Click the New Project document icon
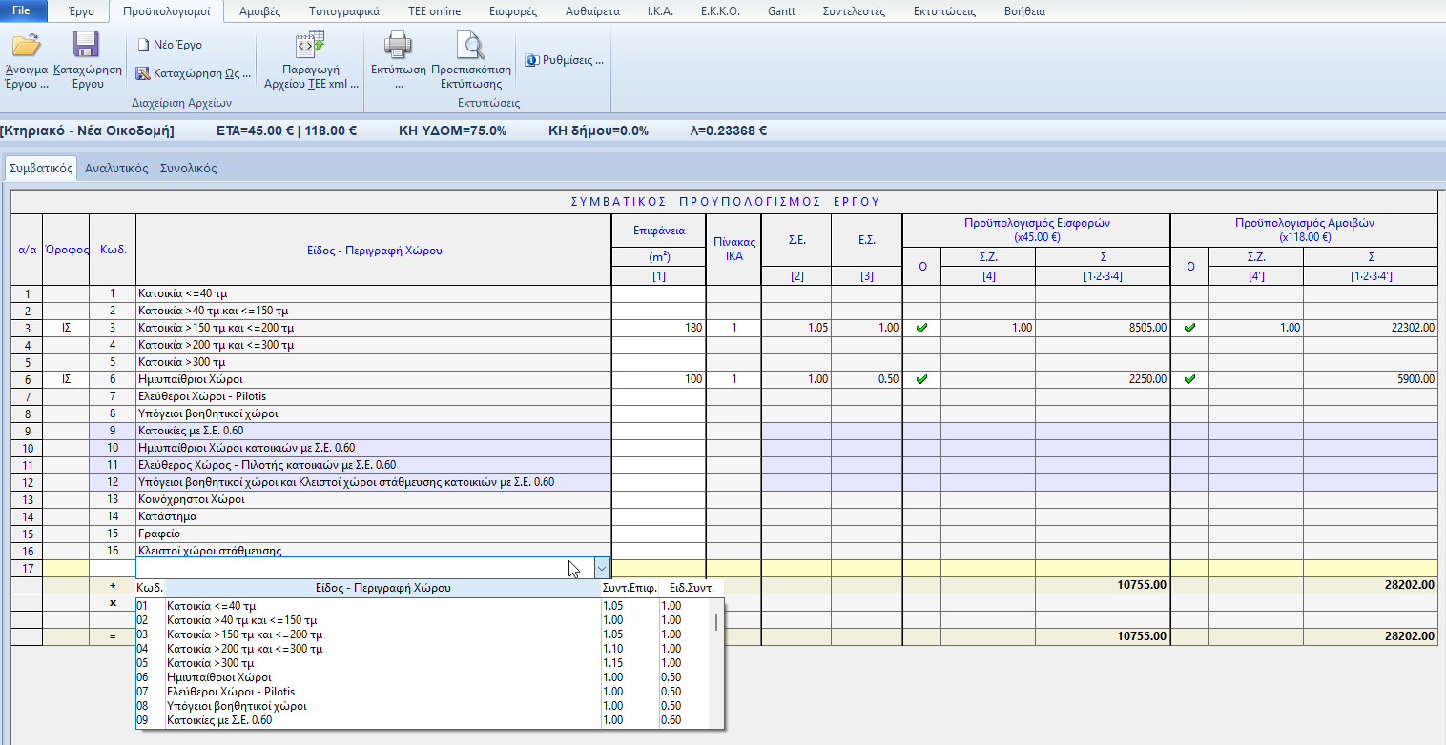 [143, 45]
